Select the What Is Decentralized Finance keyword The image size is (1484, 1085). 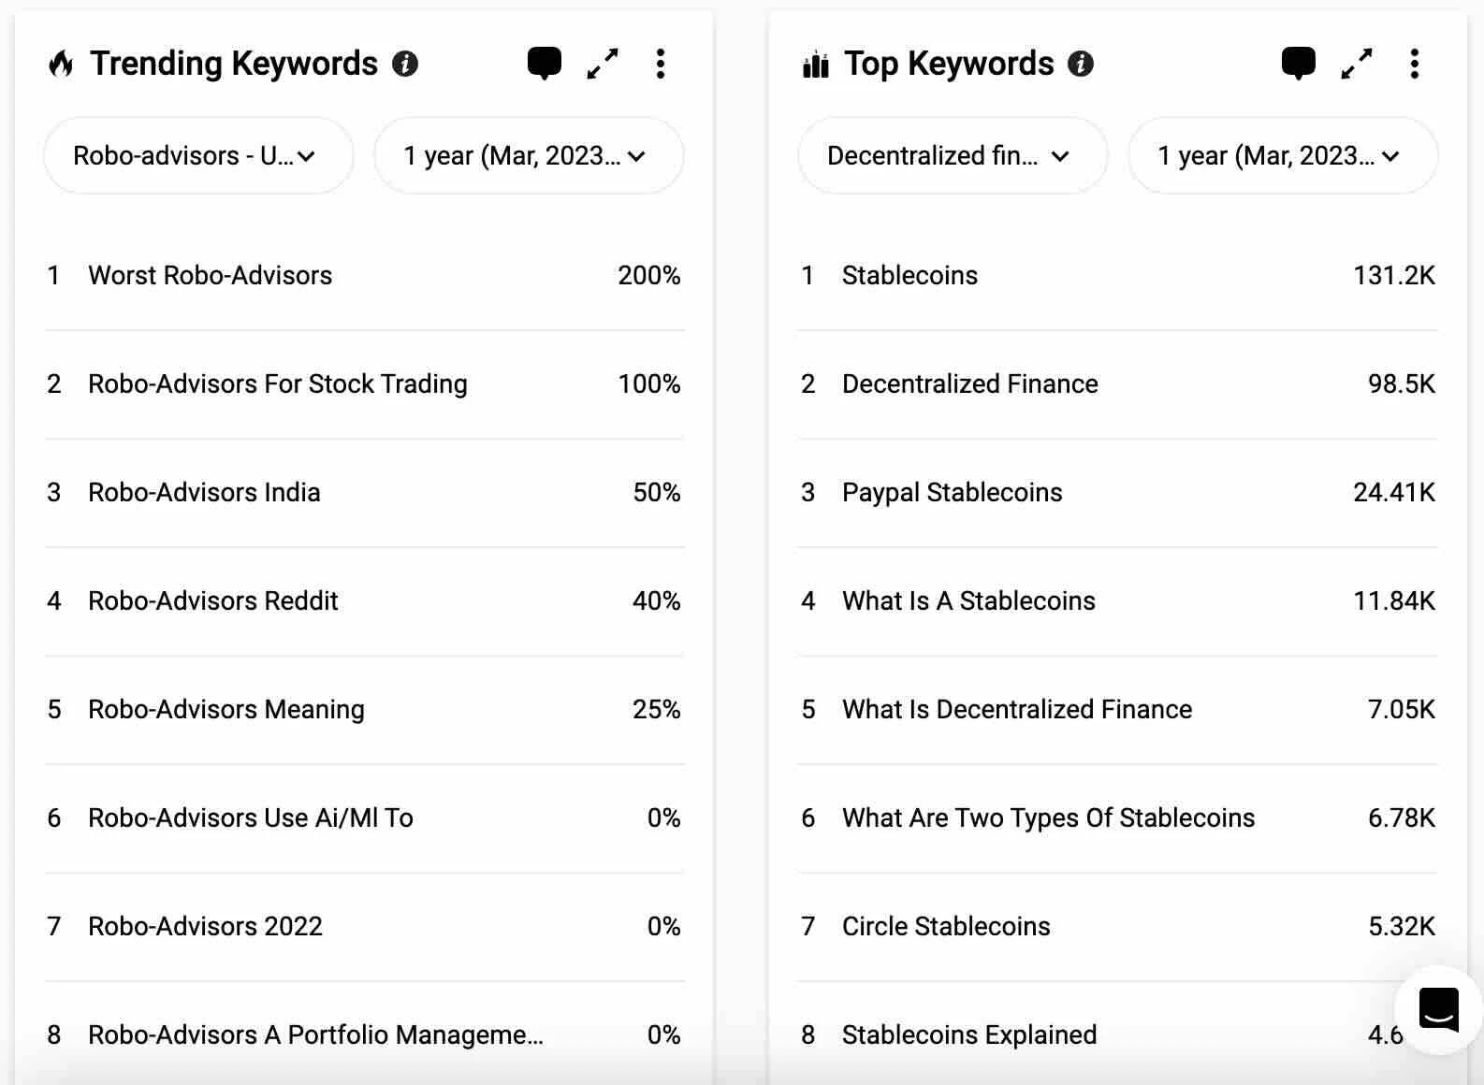pyautogui.click(x=1017, y=709)
